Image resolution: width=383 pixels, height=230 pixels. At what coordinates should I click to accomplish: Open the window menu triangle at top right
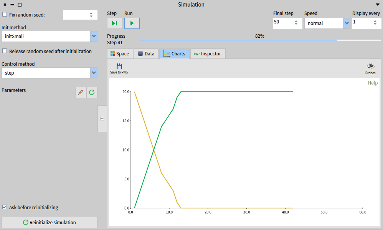pyautogui.click(x=377, y=5)
